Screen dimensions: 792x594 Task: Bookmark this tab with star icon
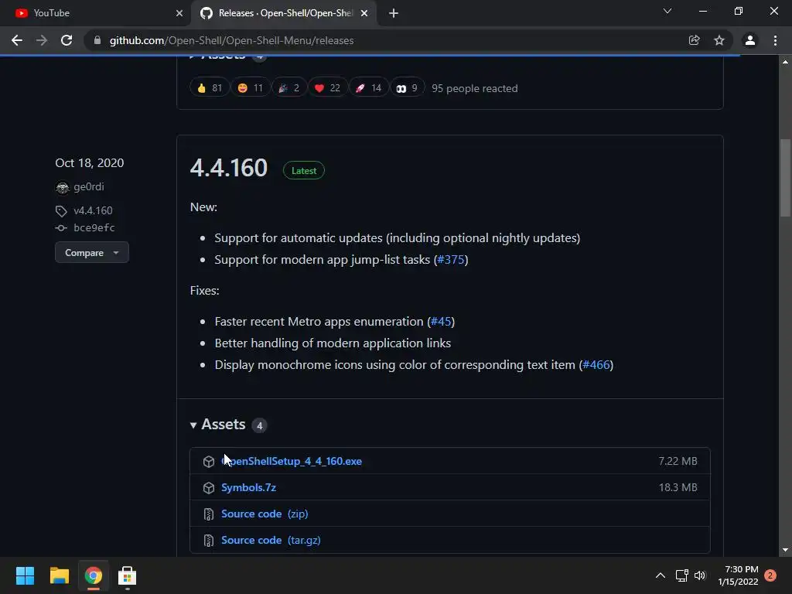tap(719, 40)
